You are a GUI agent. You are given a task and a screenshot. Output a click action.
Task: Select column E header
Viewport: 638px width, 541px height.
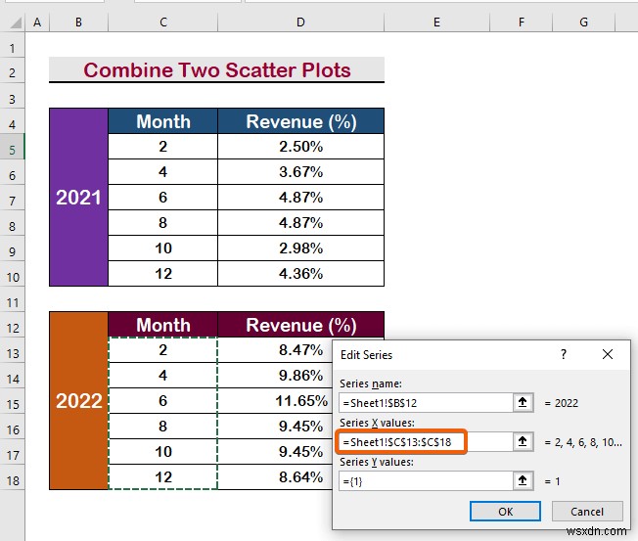(436, 23)
